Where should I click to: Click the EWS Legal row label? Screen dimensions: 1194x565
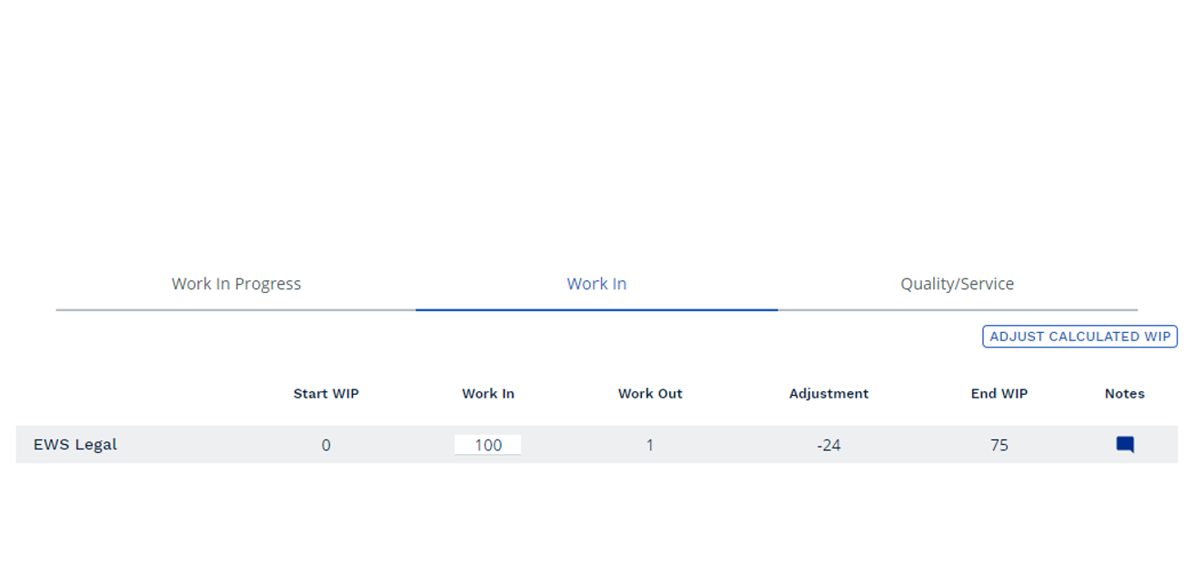click(75, 445)
